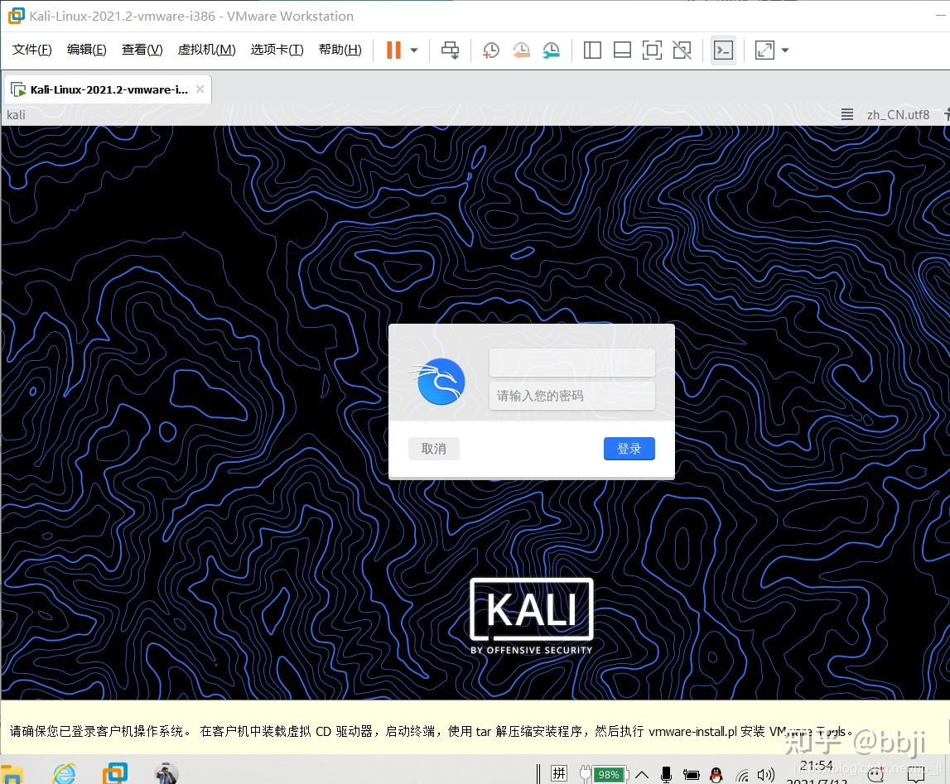Open the 文件(F) menu
Image resolution: width=950 pixels, height=784 pixels.
click(x=32, y=50)
